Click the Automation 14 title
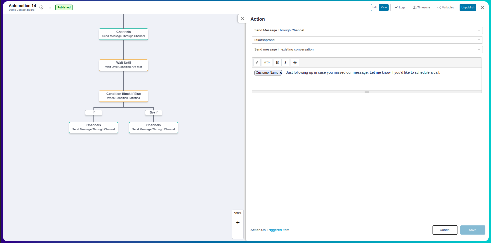 [22, 6]
